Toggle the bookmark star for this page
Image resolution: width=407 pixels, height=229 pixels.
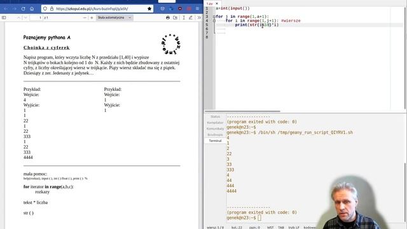(x=149, y=9)
